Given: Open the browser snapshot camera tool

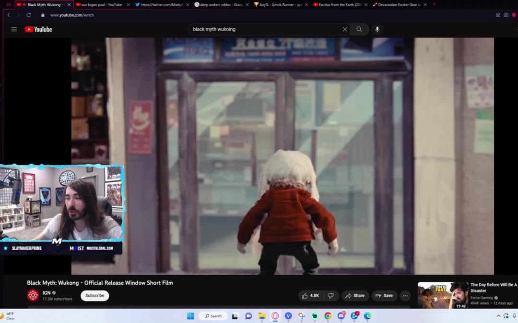Looking at the screenshot, I should pyautogui.click(x=506, y=15).
